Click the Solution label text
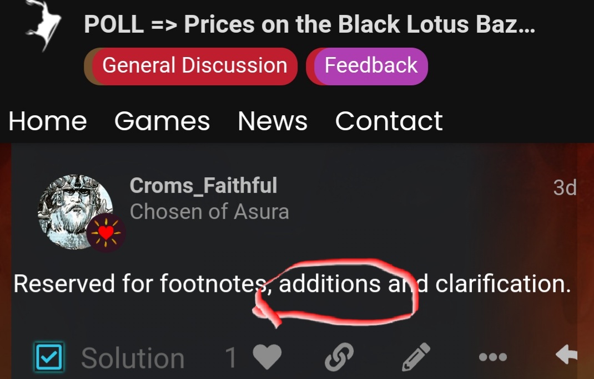 [x=133, y=358]
